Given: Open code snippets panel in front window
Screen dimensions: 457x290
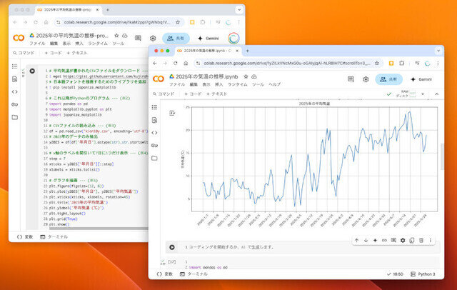Looking at the screenshot, I should (x=155, y=133).
